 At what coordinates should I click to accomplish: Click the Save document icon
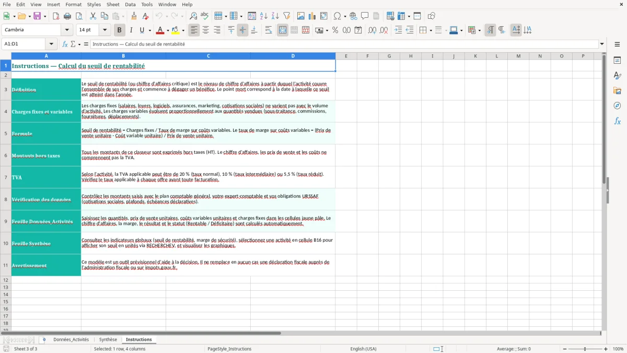click(37, 16)
